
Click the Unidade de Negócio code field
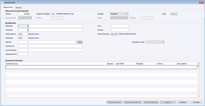click(54, 14)
